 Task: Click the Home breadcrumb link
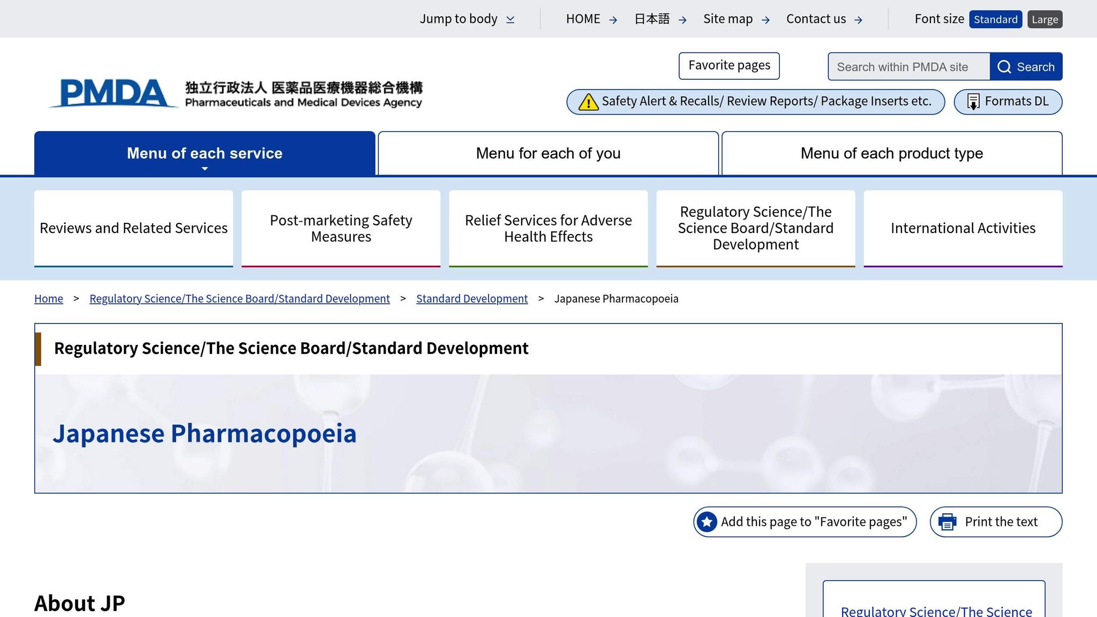[49, 299]
